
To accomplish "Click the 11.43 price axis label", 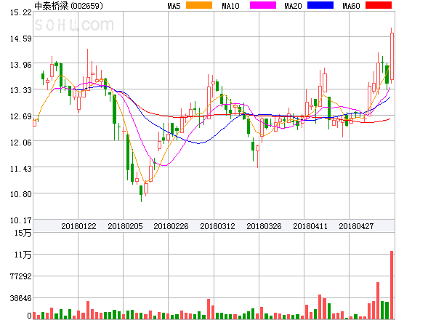I will (21, 169).
